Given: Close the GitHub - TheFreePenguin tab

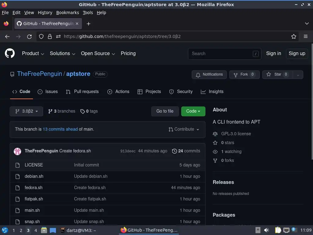Looking at the screenshot, I should click(x=77, y=24).
